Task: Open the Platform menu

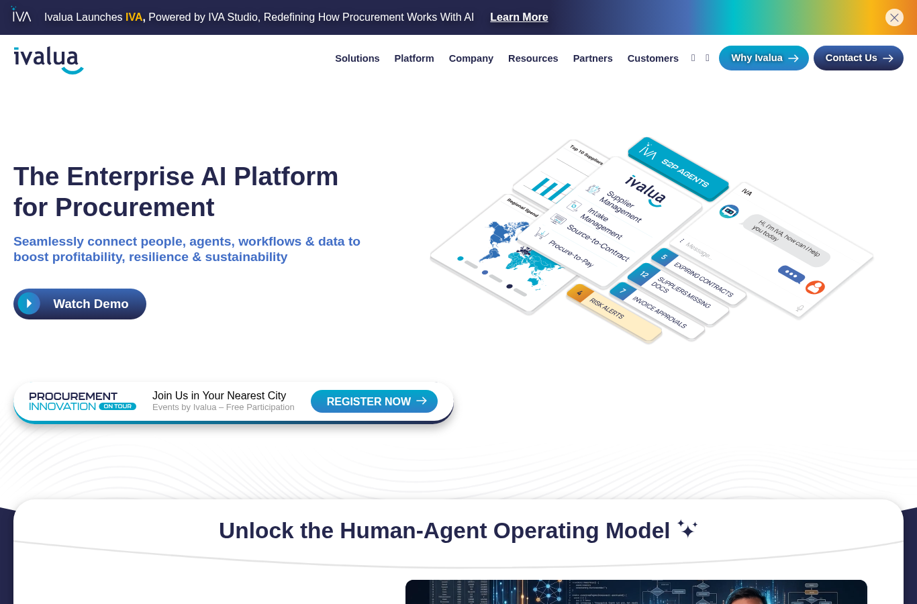Action: coord(414,58)
